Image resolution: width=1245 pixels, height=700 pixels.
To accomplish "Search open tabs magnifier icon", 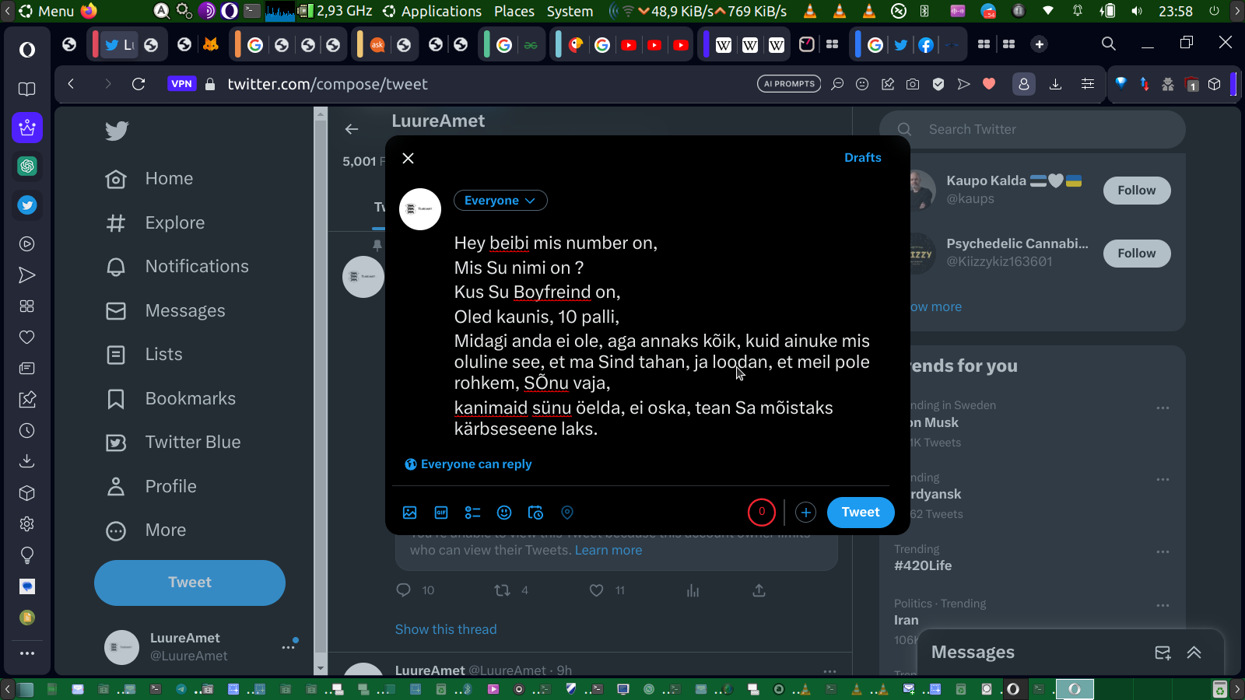I will pyautogui.click(x=1109, y=44).
